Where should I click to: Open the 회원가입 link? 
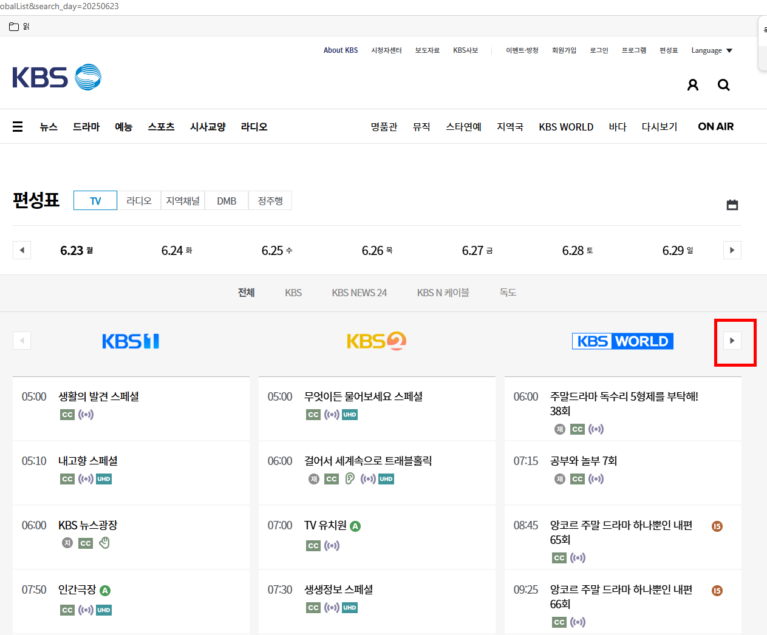564,50
